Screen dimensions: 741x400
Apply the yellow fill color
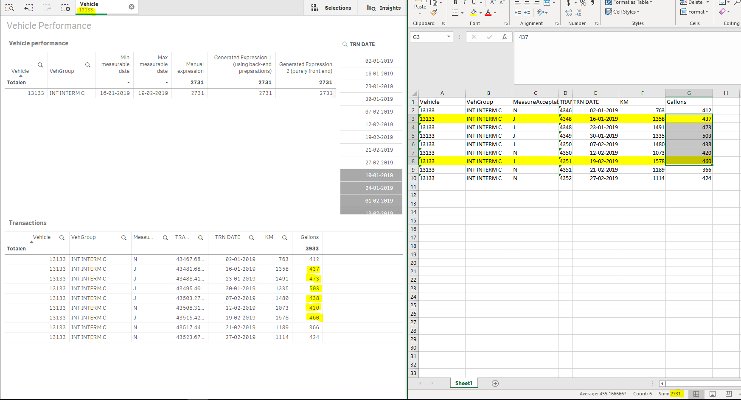[474, 13]
